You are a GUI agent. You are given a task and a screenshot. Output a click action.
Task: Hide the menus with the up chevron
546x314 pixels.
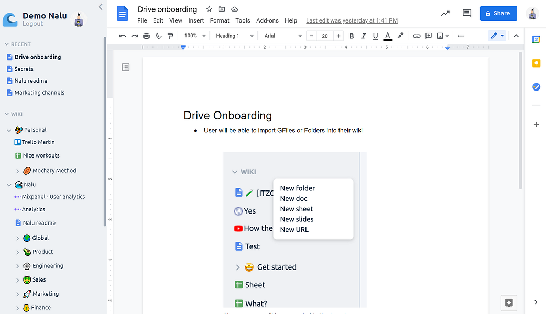[516, 36]
